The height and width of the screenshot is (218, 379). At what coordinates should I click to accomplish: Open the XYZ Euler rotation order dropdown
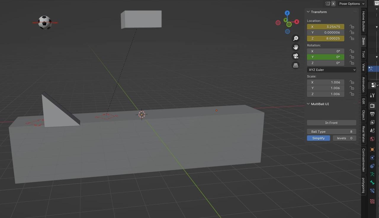331,70
